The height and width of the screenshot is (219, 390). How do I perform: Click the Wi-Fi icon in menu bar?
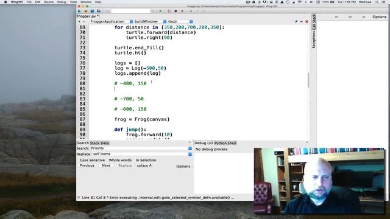coord(300,2)
